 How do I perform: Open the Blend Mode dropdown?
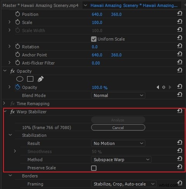pos(118,95)
